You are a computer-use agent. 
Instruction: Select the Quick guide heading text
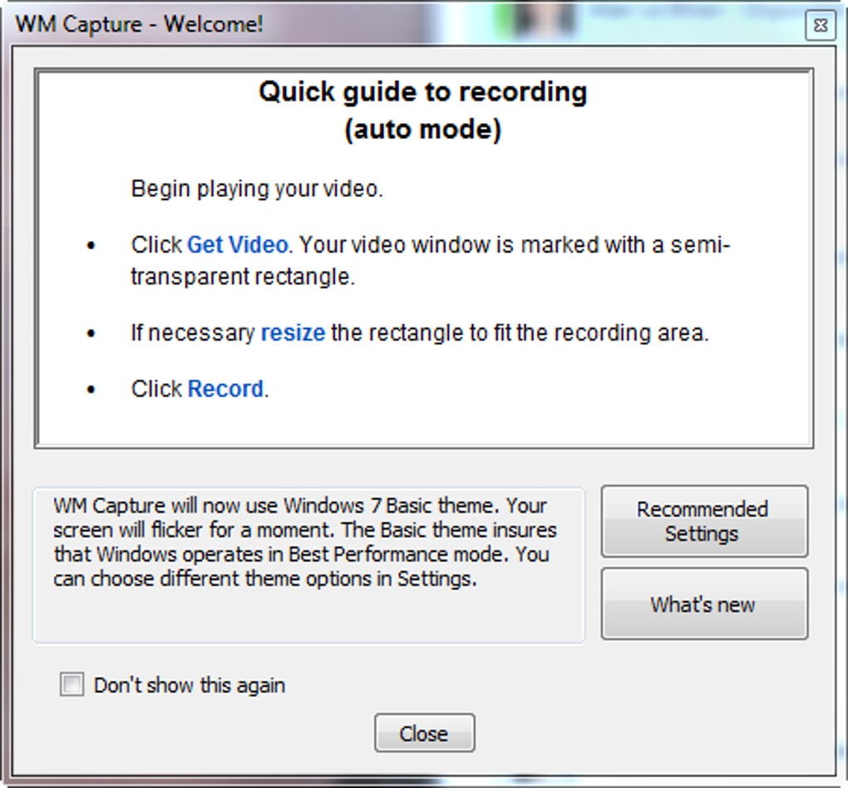[x=423, y=91]
